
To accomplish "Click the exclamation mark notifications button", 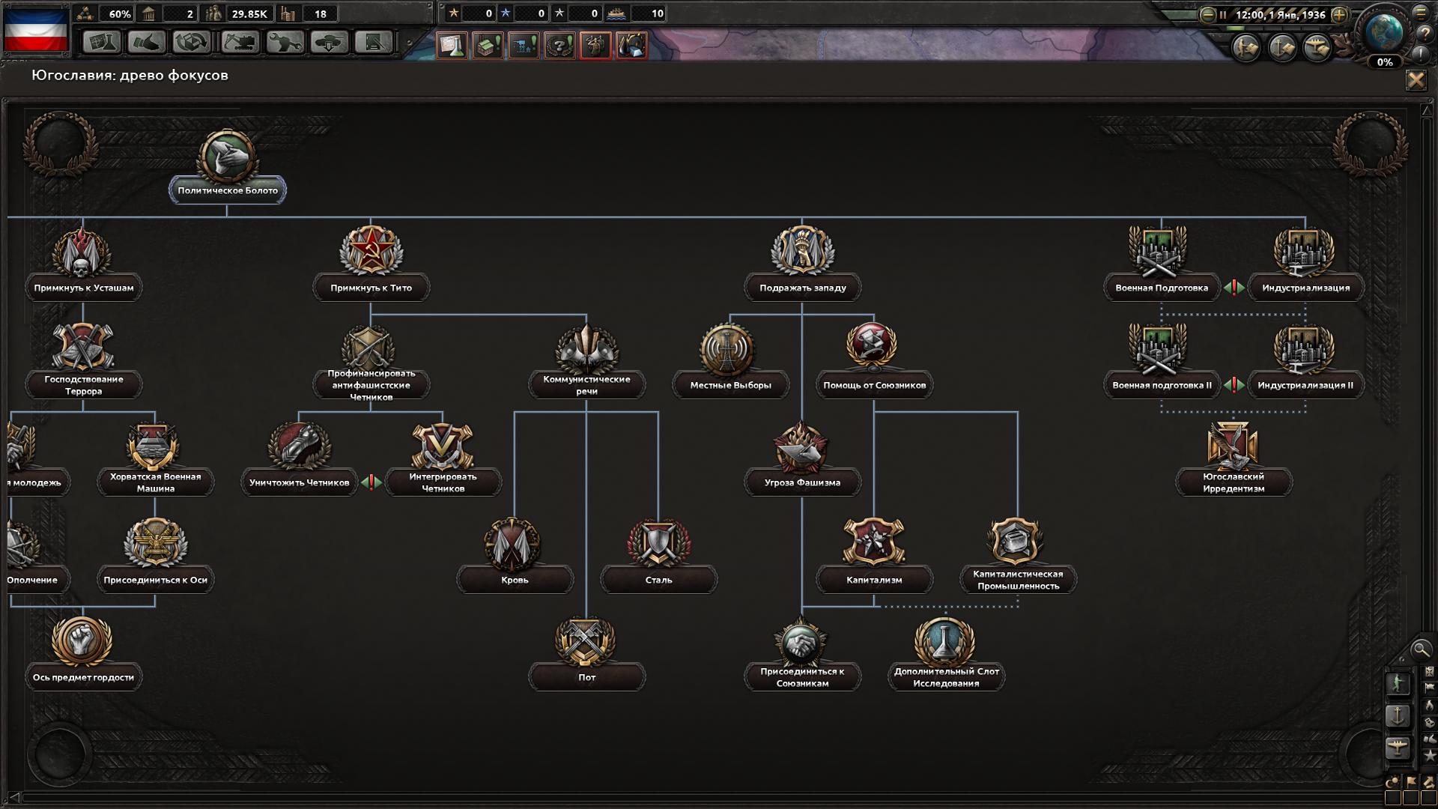I will point(1421,54).
